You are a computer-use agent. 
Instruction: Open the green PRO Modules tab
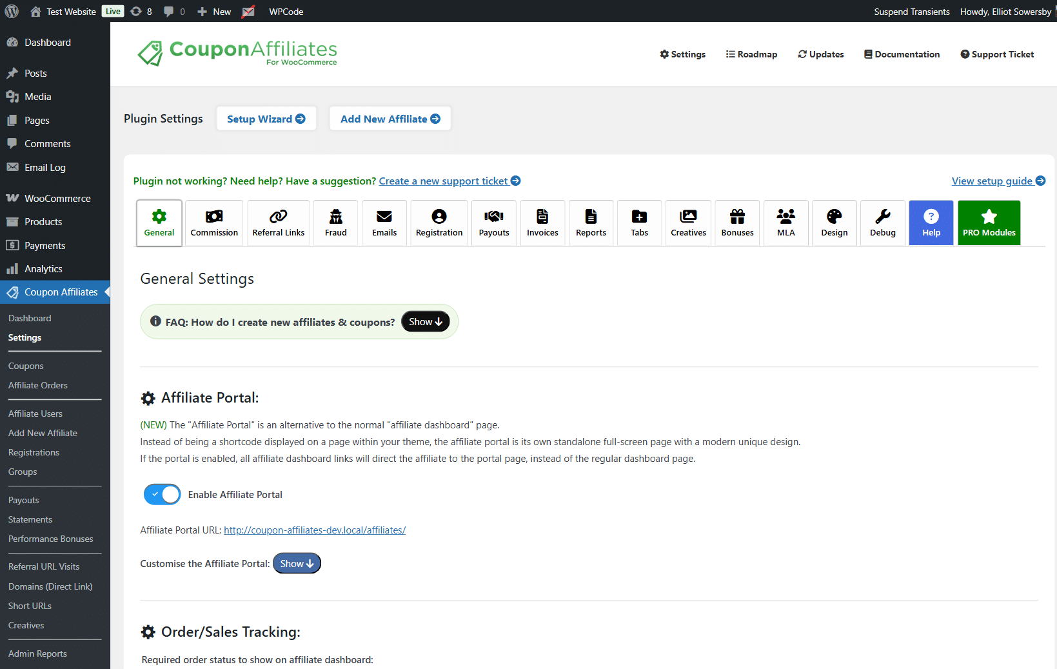[x=989, y=223]
